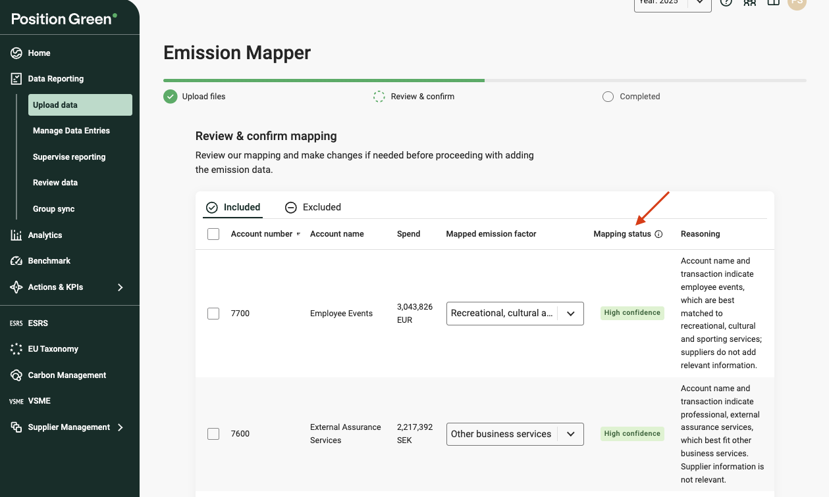Select the Included tab
The width and height of the screenshot is (829, 497).
tap(233, 207)
